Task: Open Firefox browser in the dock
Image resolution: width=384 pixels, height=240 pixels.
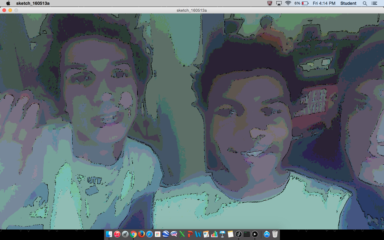Action: tap(141, 234)
